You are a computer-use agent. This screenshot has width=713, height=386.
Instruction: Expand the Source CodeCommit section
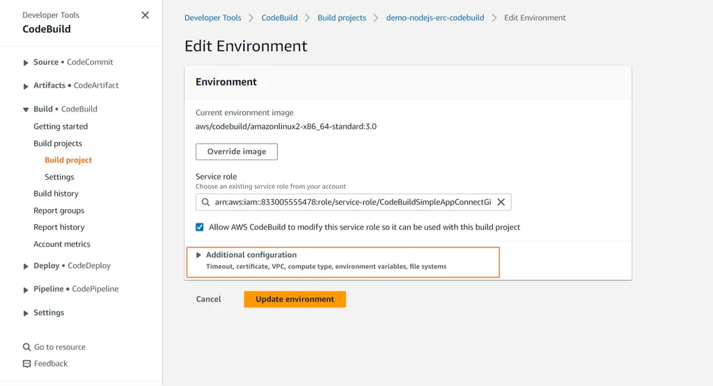pos(26,63)
